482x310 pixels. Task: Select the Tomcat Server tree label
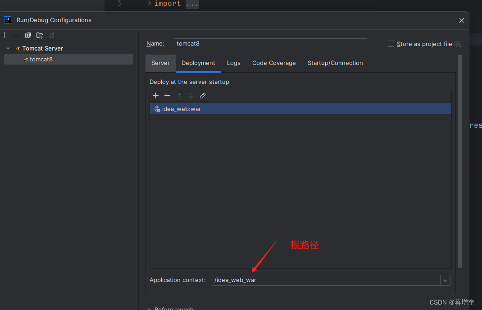point(42,48)
